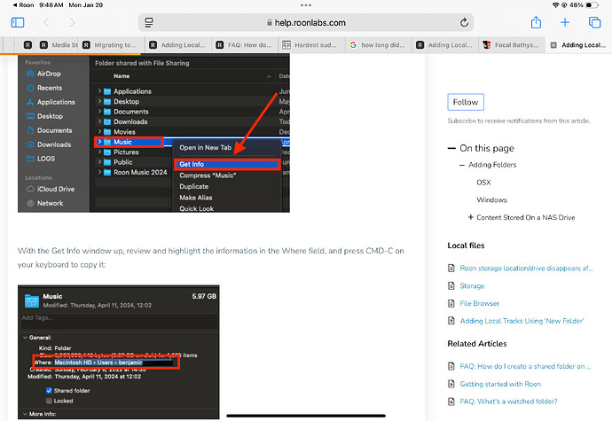The width and height of the screenshot is (612, 421).
Task: Open a new tab with plus icon
Action: pos(565,23)
